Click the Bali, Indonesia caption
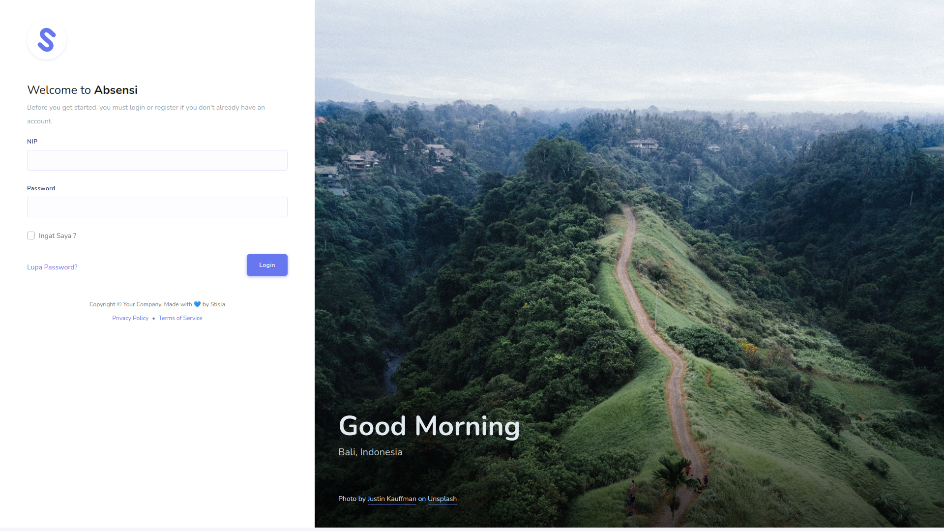944x531 pixels. 370,452
